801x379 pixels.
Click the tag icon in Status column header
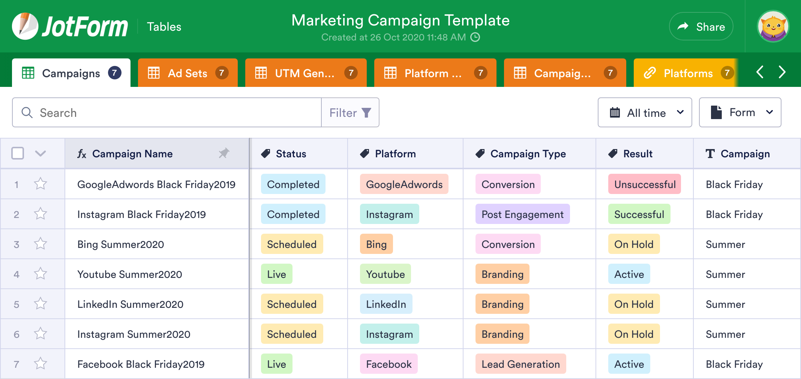(x=266, y=153)
